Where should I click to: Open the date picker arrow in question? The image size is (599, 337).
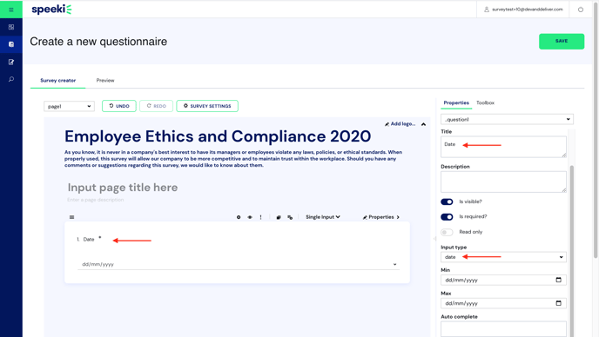click(394, 264)
